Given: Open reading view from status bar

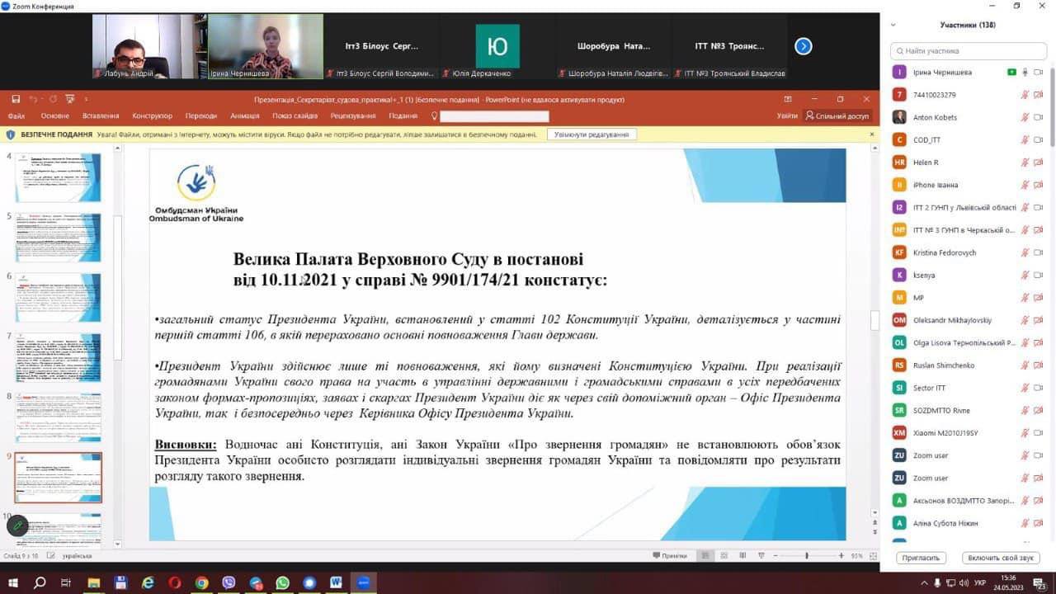Looking at the screenshot, I should (742, 555).
